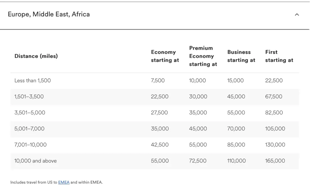The image size is (310, 196).
Task: Click the footnote text about US travel
Action: pos(34,182)
